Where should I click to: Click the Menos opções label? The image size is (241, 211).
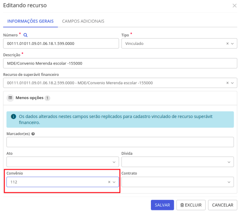coord(30,98)
